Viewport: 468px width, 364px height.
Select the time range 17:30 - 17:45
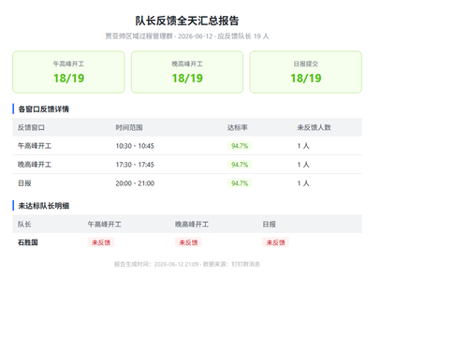[135, 165]
